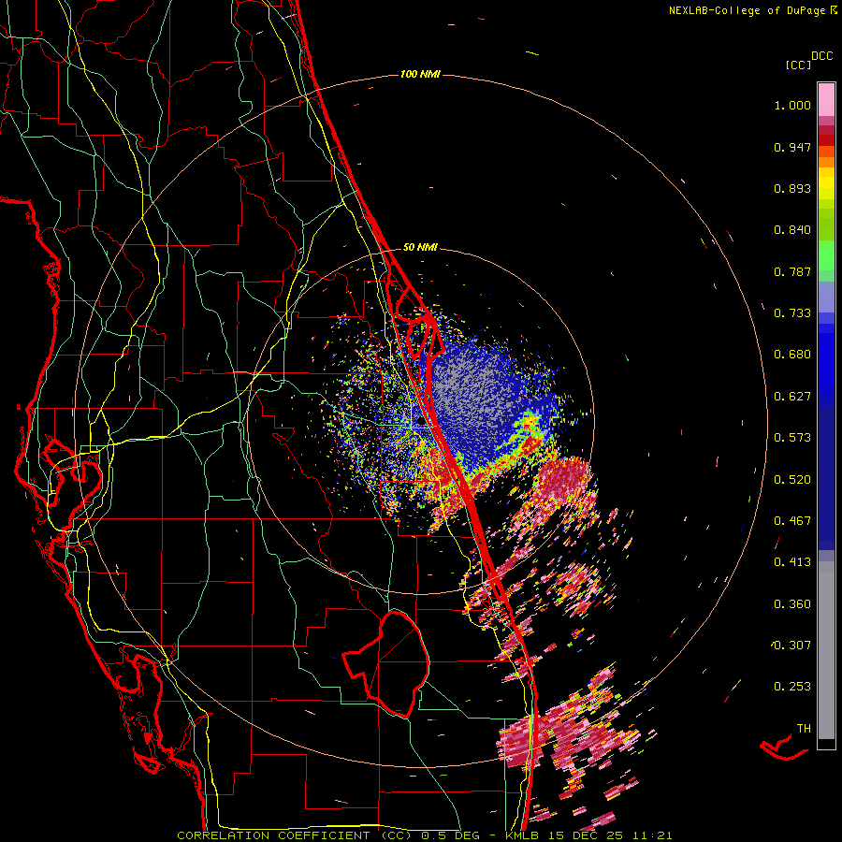The height and width of the screenshot is (842, 842).
Task: Click the 0.520 scale value
Action: click(792, 480)
